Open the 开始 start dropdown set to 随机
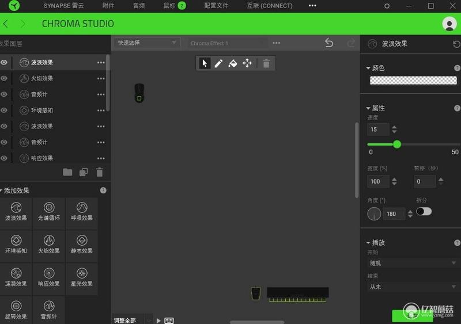 point(413,263)
